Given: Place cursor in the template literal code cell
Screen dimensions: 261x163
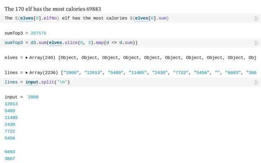Looking at the screenshot, I should point(204,18).
